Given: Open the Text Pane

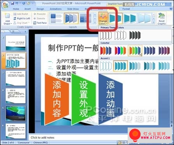Looking at the screenshot, I should (40, 23).
